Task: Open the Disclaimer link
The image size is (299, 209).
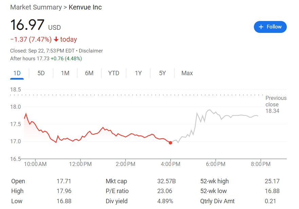Action: point(91,51)
